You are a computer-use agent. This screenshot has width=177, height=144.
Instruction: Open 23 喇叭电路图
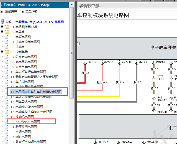(x=21, y=137)
